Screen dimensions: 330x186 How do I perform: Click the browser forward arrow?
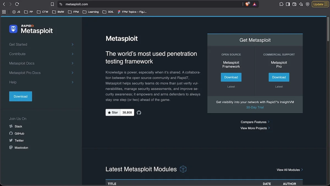click(x=10, y=4)
